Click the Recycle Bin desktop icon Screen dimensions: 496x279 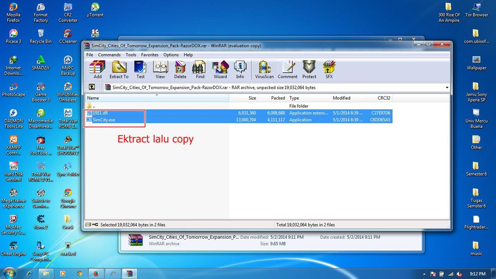click(40, 36)
